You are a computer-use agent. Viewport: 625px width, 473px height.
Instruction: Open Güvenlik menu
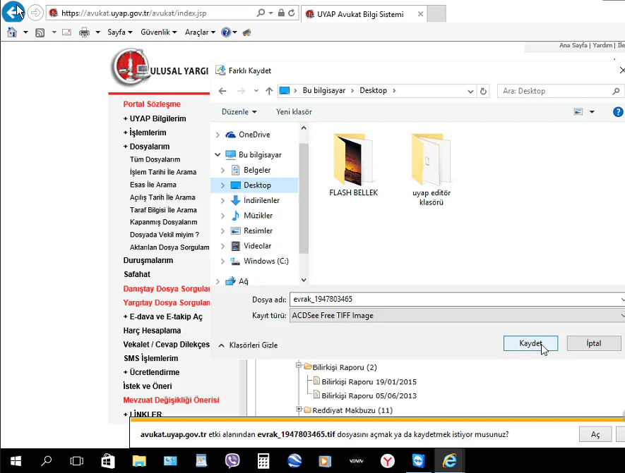pyautogui.click(x=159, y=32)
